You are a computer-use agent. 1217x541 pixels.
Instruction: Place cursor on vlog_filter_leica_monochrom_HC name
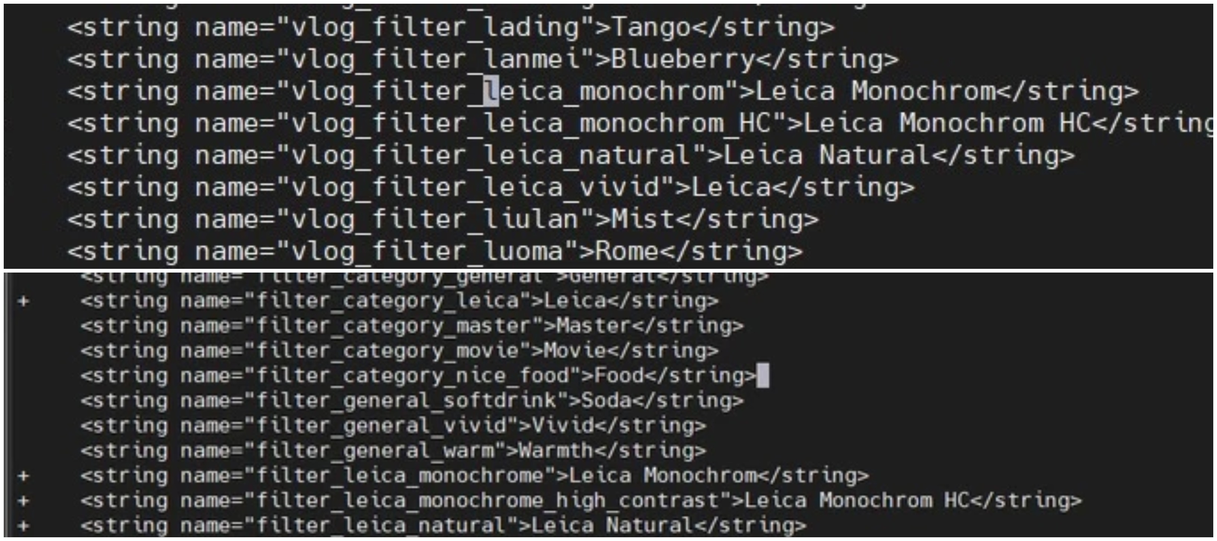pos(531,124)
